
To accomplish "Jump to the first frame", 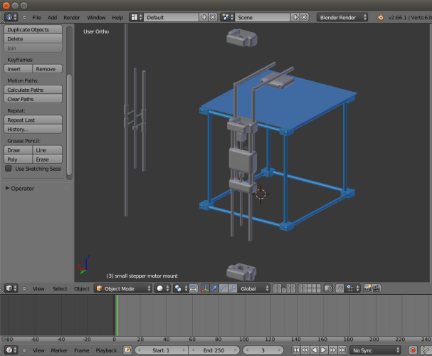I will [x=296, y=350].
